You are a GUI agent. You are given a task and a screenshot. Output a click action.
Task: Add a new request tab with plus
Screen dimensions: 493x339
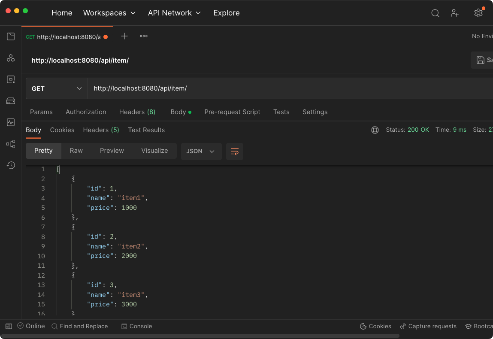coord(124,36)
